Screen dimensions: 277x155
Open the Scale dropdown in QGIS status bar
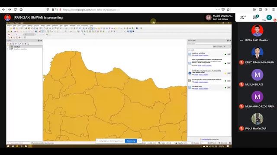tap(170, 143)
